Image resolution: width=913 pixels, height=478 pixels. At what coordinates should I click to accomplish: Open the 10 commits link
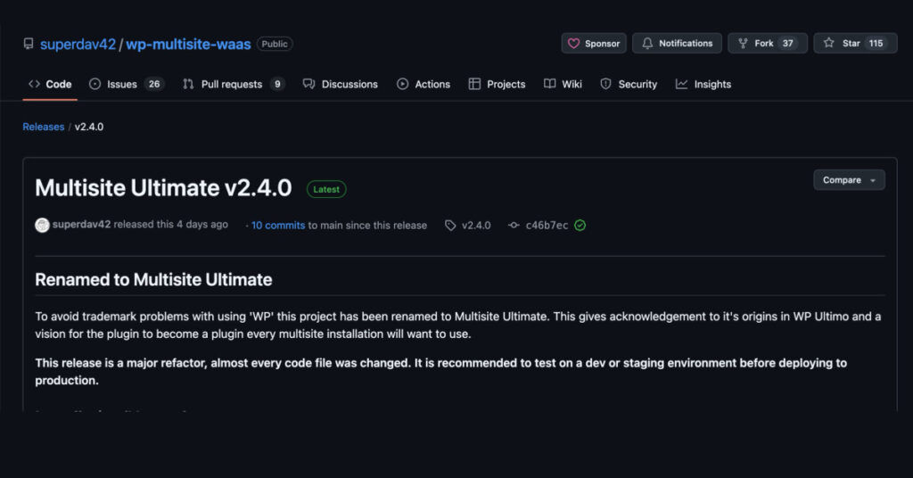click(x=278, y=226)
